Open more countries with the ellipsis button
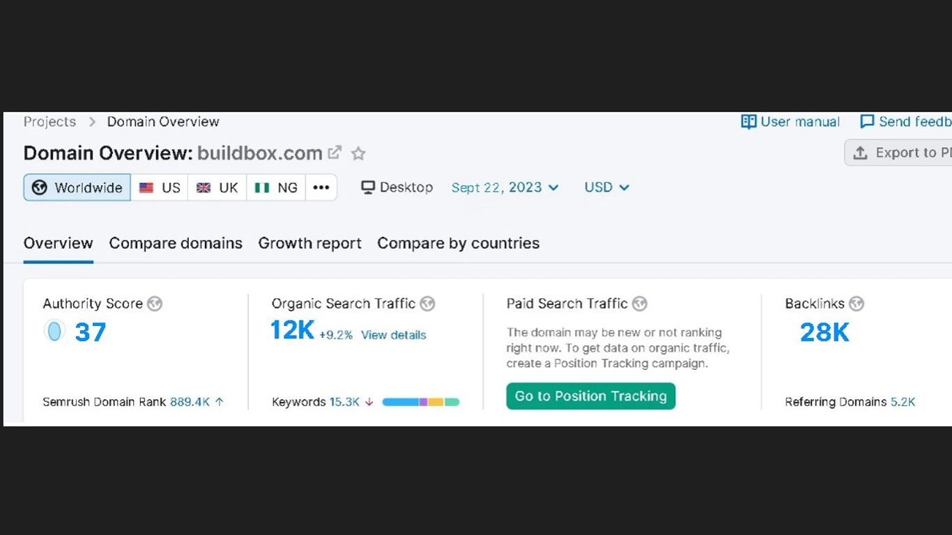This screenshot has height=535, width=952. tap(321, 187)
